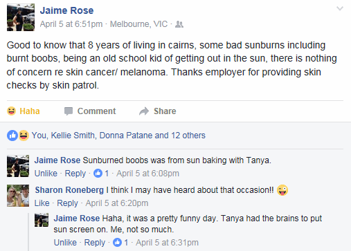Screen dimensions: 351x251
Task: Open Sharon Roneberg's profile
Action: pyautogui.click(x=69, y=190)
